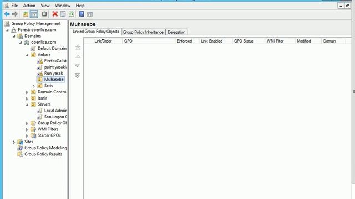Screen dimensions: 355x199
Task: Click Move link to bottom double arrow
Action: pos(78,76)
